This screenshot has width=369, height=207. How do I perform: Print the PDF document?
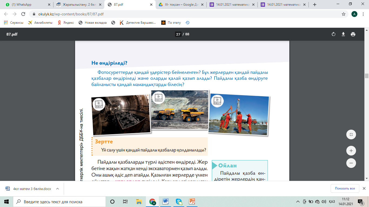(x=353, y=34)
